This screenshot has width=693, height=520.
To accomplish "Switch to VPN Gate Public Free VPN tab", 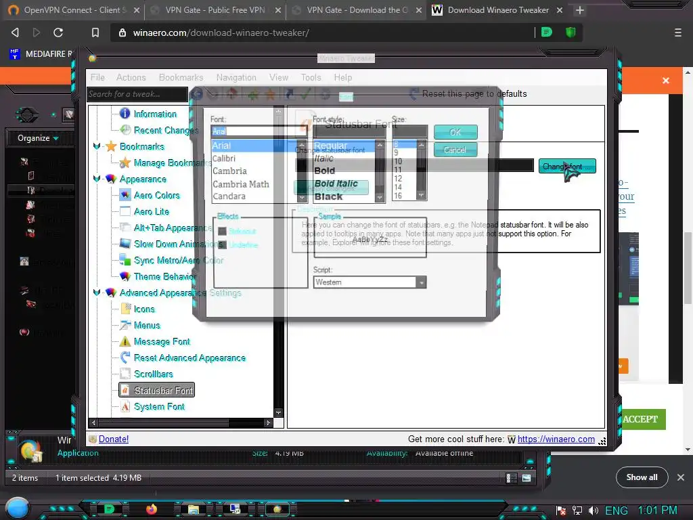I will [215, 9].
